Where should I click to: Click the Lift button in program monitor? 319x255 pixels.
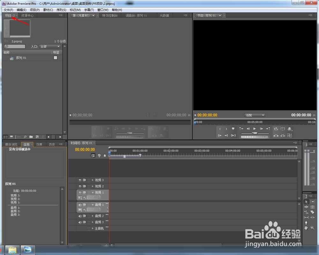click(x=276, y=135)
